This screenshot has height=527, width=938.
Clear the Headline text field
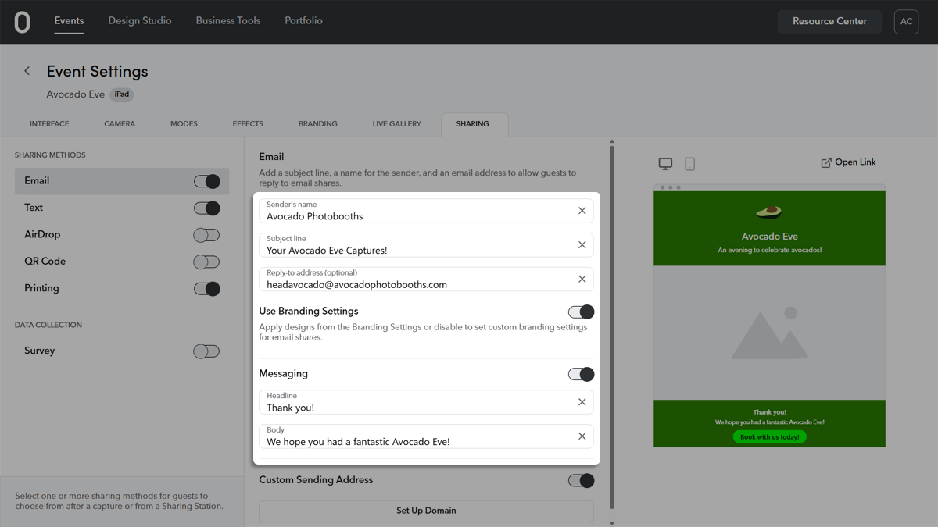pyautogui.click(x=582, y=402)
